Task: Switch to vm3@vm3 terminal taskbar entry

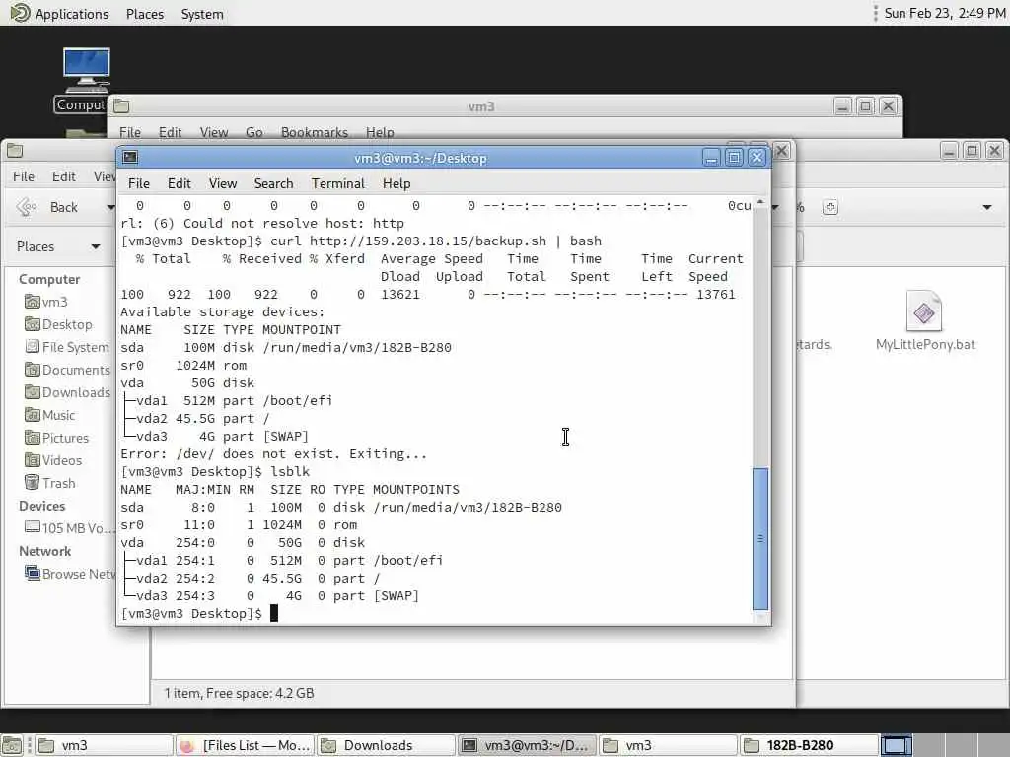Action: [527, 745]
